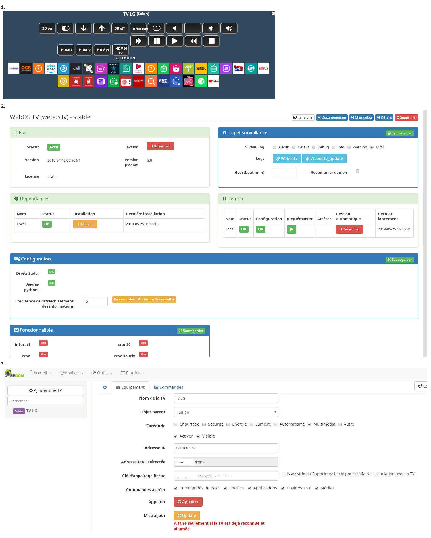Open the plugin Changelog
431x538 pixels.
point(361,117)
